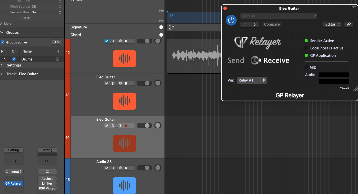Add a Signature event with plus icon
Screen dimensions: 358x194
(x=161, y=27)
